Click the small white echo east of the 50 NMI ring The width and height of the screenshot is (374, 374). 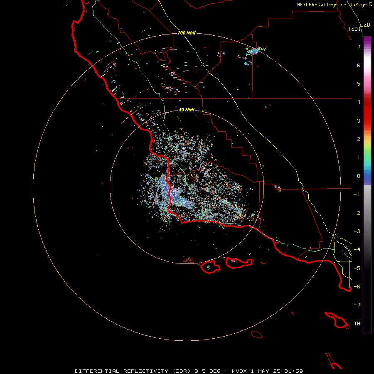coord(278,188)
